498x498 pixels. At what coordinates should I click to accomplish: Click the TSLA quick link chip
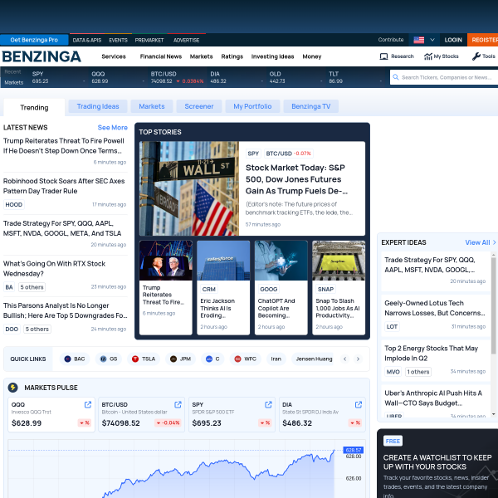pyautogui.click(x=144, y=359)
